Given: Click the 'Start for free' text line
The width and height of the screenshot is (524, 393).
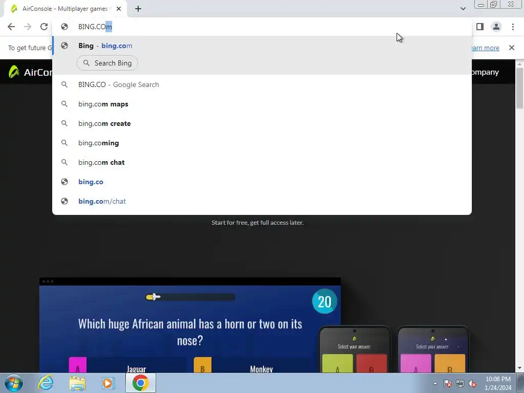Looking at the screenshot, I should [x=257, y=223].
